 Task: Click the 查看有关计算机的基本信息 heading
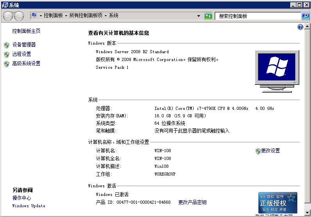tap(118, 33)
